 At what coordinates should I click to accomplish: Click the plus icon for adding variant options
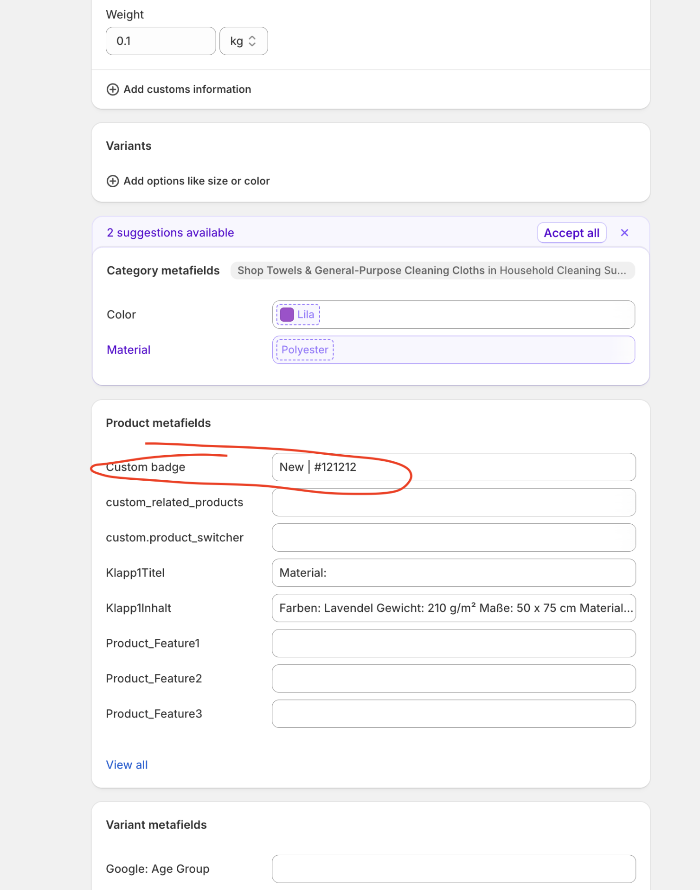tap(113, 181)
